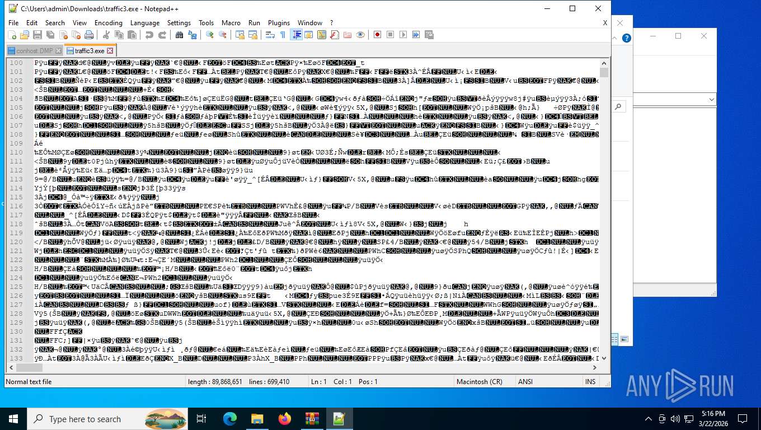Close the traffic3.exe tab
This screenshot has width=761, height=430.
110,51
